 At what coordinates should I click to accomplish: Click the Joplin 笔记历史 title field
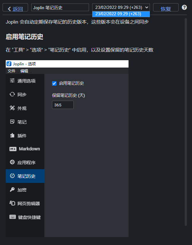click(x=60, y=8)
